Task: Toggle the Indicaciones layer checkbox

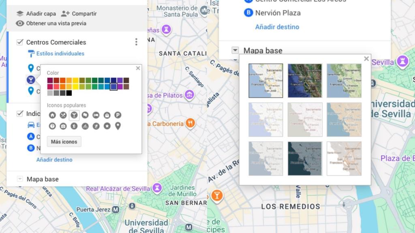Action: pyautogui.click(x=19, y=114)
